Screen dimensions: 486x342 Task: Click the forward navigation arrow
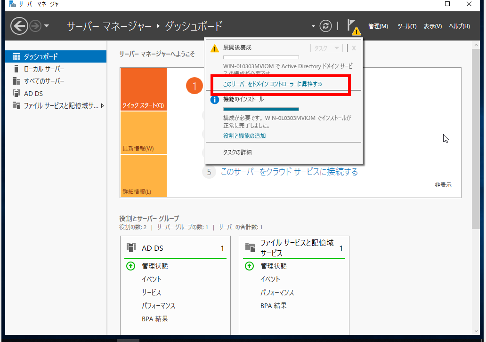(35, 26)
